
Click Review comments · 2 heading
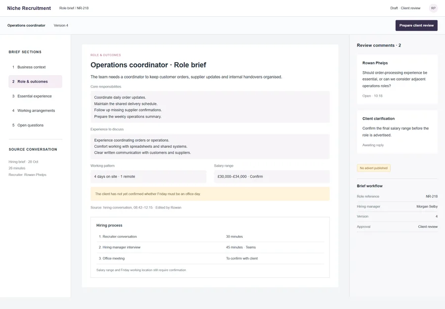pos(379,45)
